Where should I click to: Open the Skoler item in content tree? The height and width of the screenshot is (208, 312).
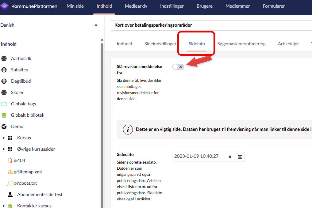click(x=17, y=93)
